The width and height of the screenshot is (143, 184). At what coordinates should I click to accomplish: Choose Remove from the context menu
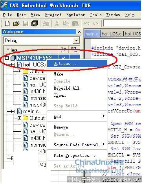tap(77, 127)
